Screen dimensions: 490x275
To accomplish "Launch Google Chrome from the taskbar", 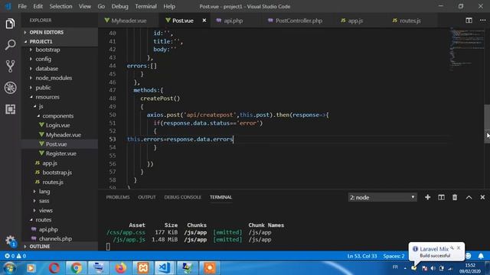I will 76,268.
